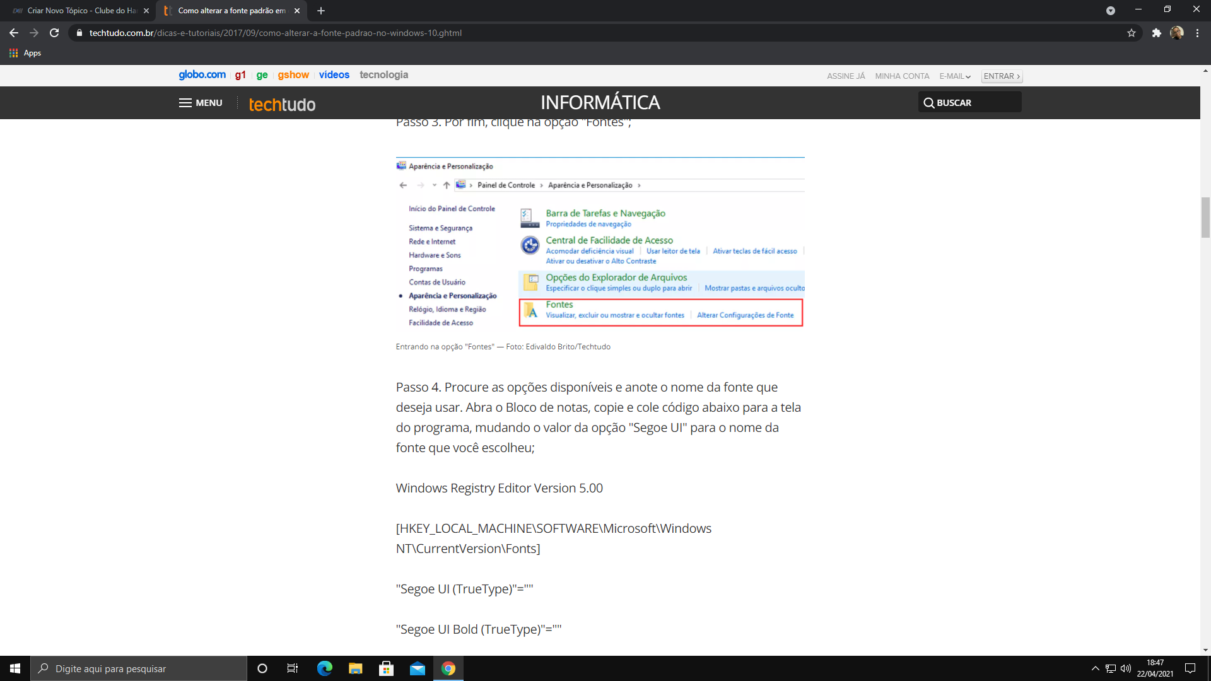The width and height of the screenshot is (1211, 681).
Task: Click the address bar URL
Action: [276, 33]
